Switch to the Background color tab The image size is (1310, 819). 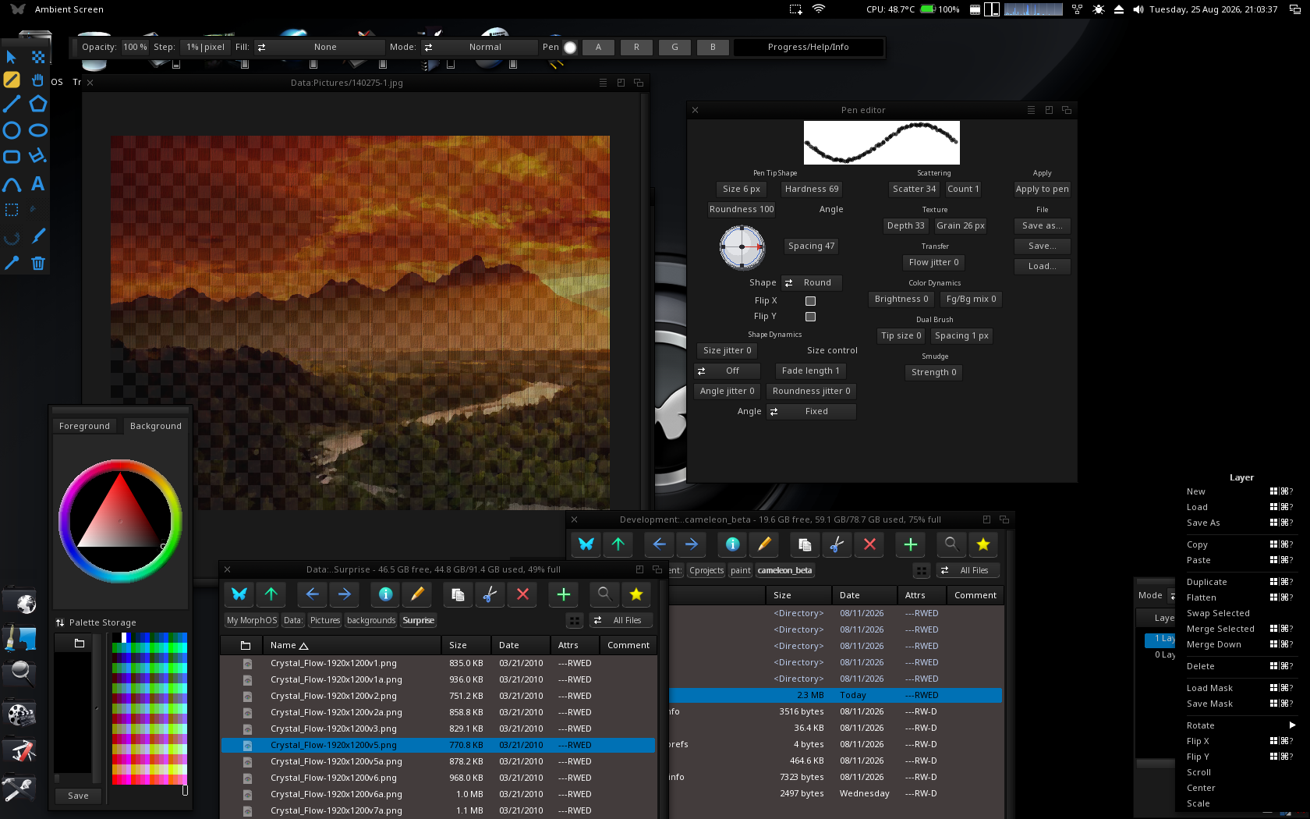pyautogui.click(x=156, y=426)
